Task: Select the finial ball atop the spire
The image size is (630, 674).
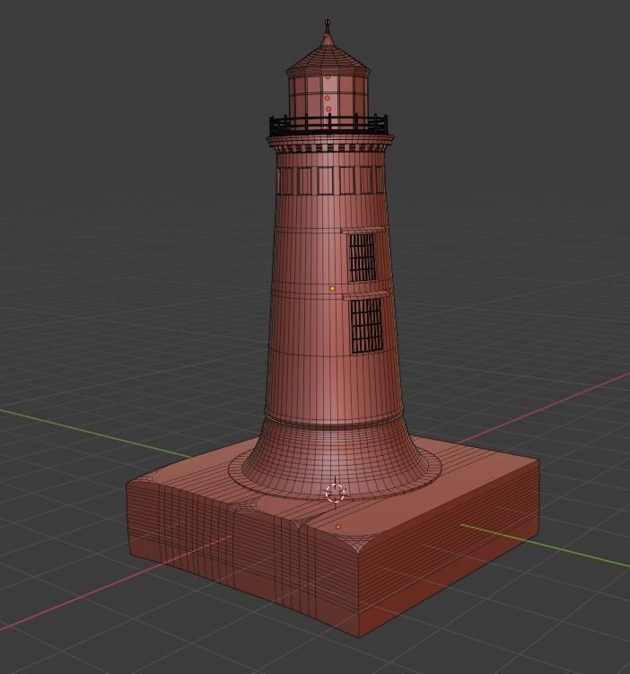Action: (x=328, y=21)
